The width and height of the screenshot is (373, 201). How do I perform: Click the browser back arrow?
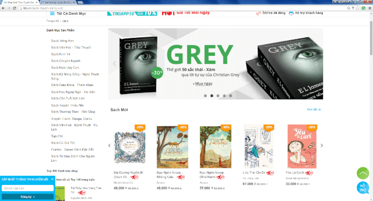click(3, 8)
